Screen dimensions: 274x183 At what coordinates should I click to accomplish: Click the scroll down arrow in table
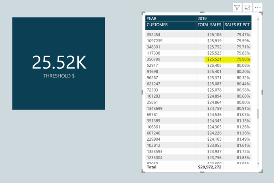coord(258,164)
